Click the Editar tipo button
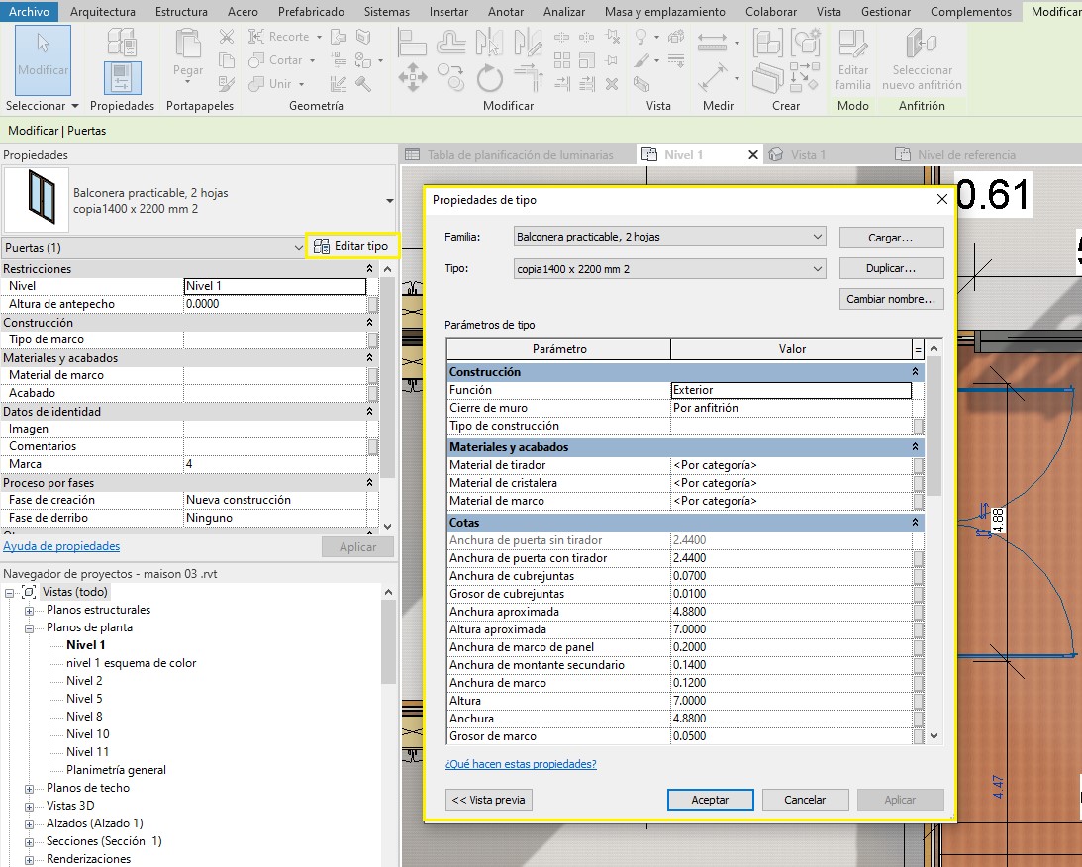The width and height of the screenshot is (1082, 867). (x=351, y=246)
